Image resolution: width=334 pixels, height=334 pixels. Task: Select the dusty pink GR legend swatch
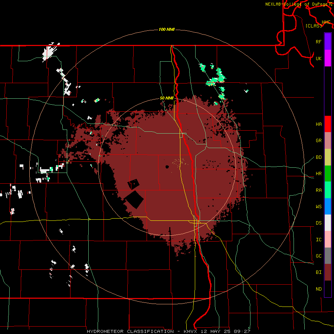point(328,140)
